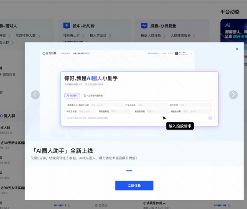
Task: Click the 「AI圈人助手」全新上线 headline
Action: pyautogui.click(x=63, y=151)
